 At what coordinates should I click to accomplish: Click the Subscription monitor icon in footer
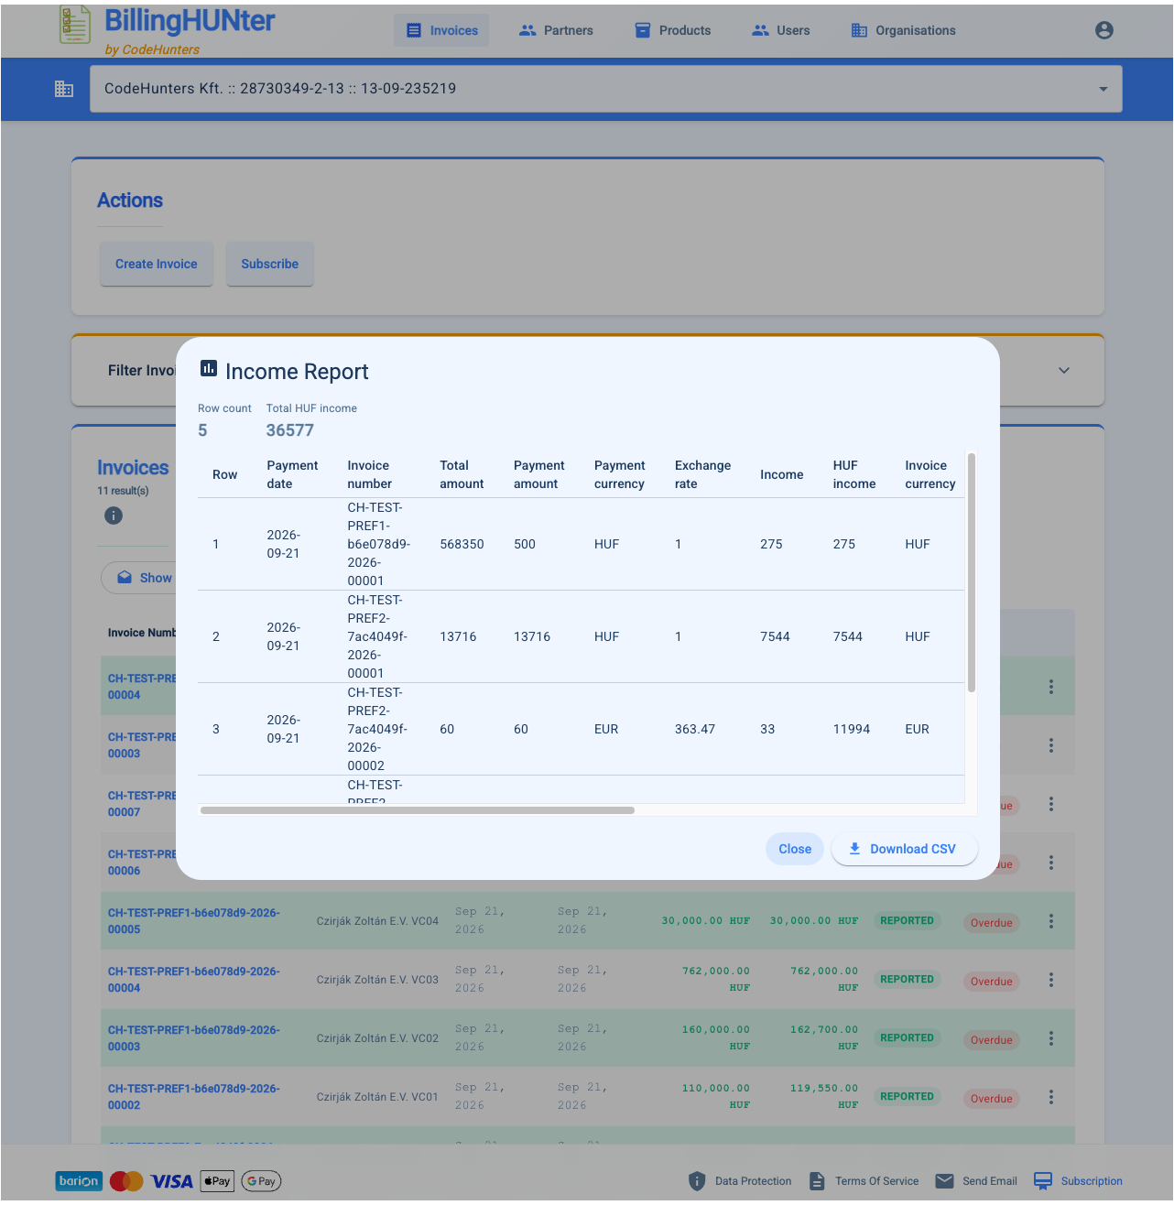(x=1043, y=1181)
